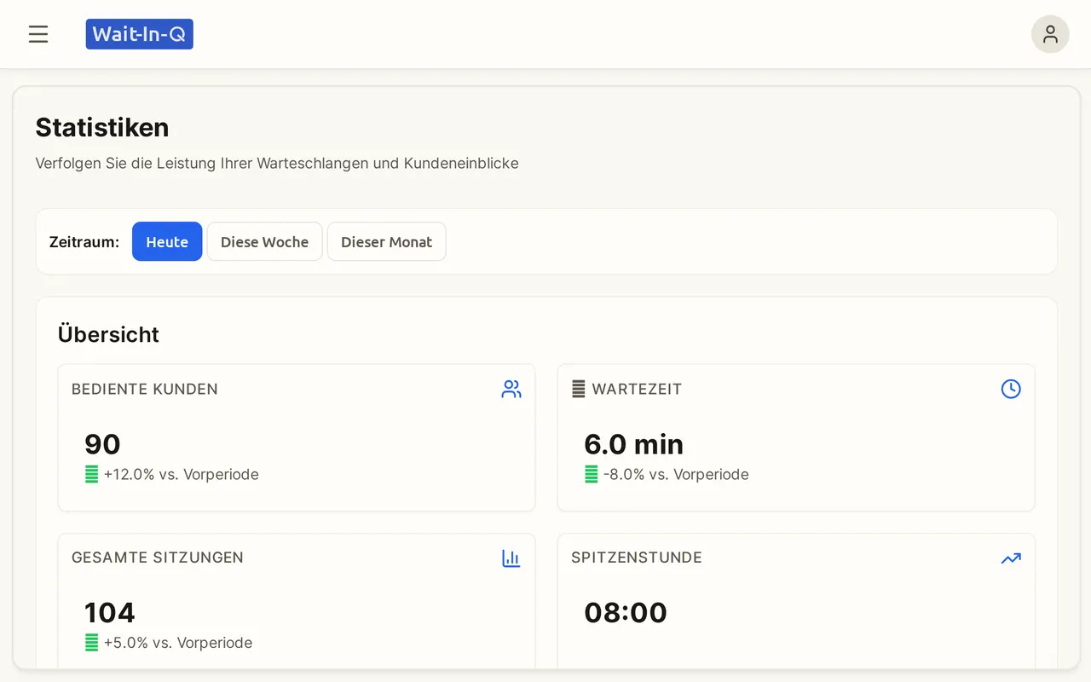Click the green icon beside +12.0% change

[91, 474]
